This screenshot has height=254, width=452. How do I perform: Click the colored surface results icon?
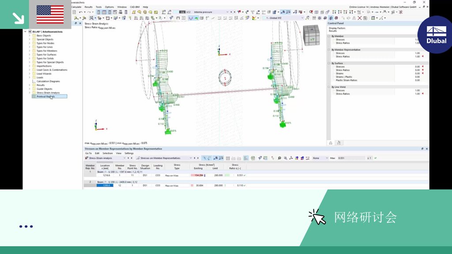tap(196, 18)
